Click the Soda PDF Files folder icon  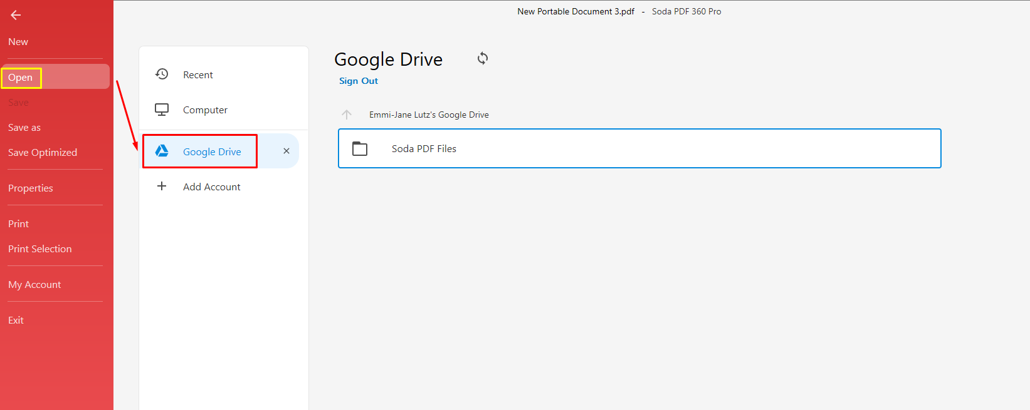coord(360,148)
